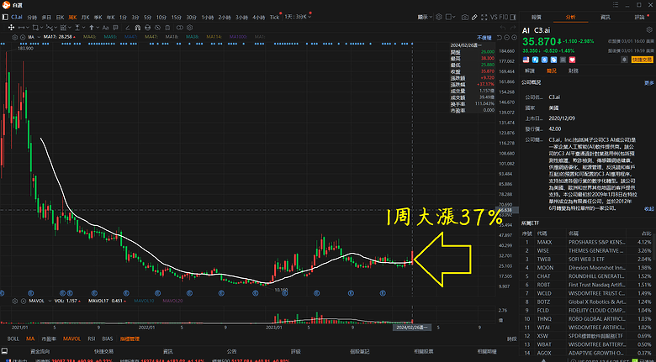656x362 pixels.
Task: Open the 財務 financials sub-tab
Action: point(574,71)
